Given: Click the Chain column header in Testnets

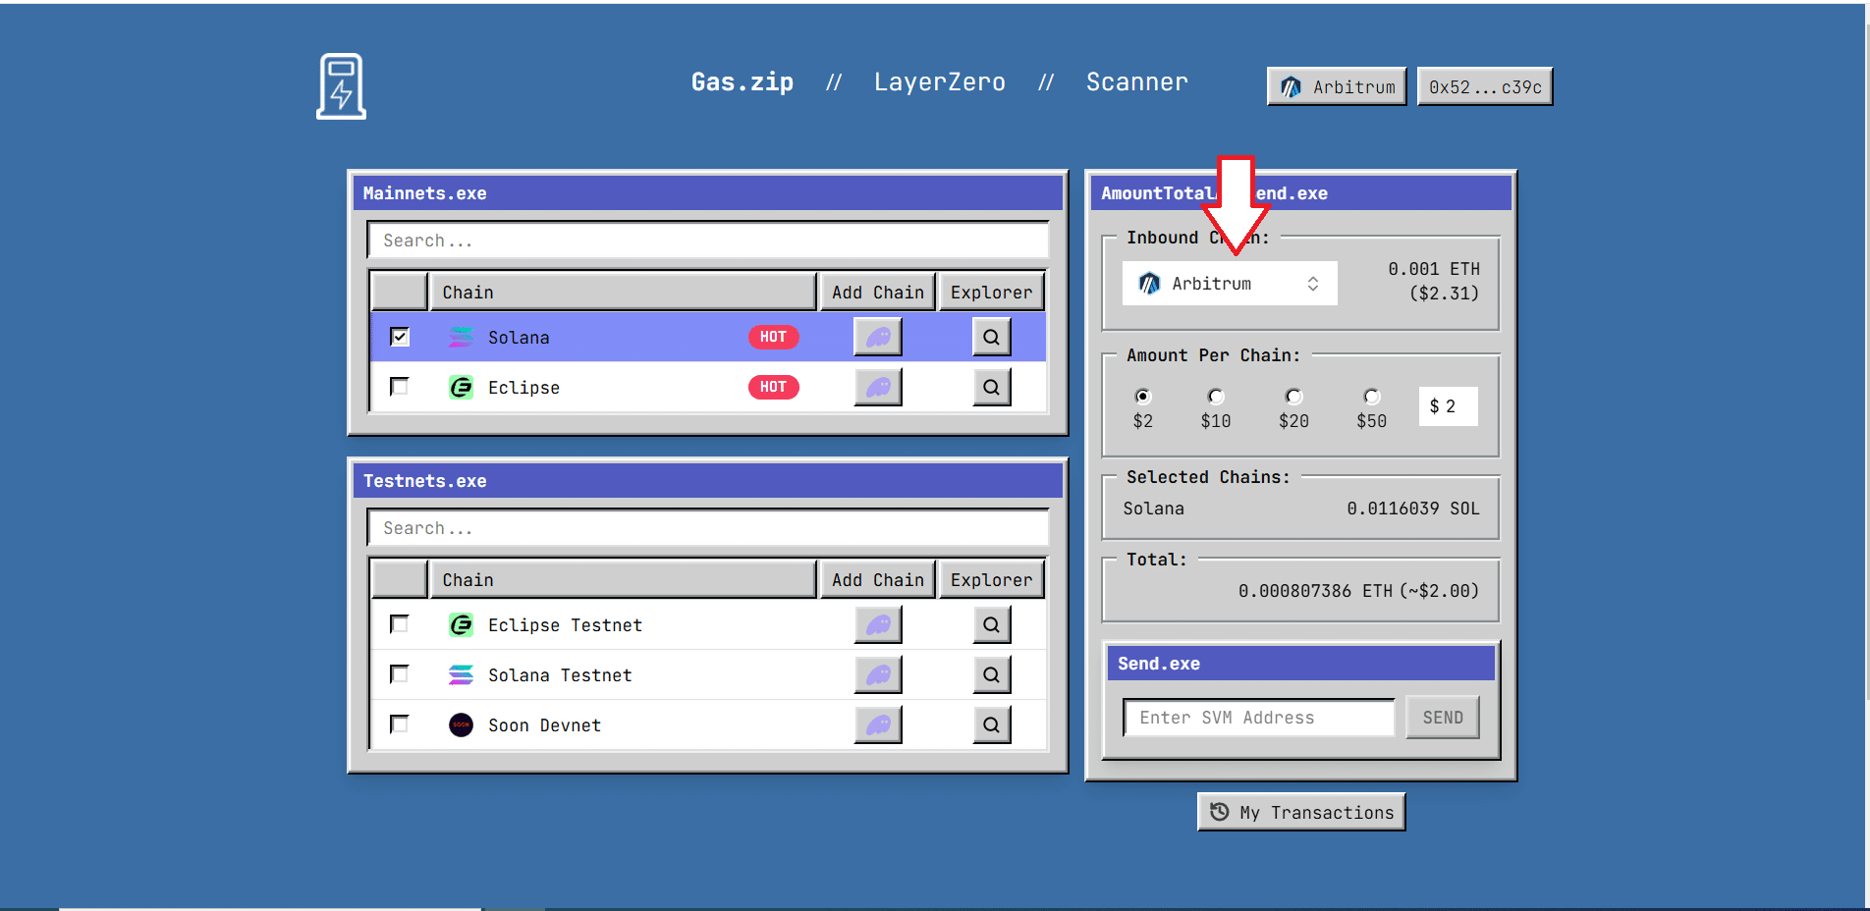Looking at the screenshot, I should (x=624, y=580).
